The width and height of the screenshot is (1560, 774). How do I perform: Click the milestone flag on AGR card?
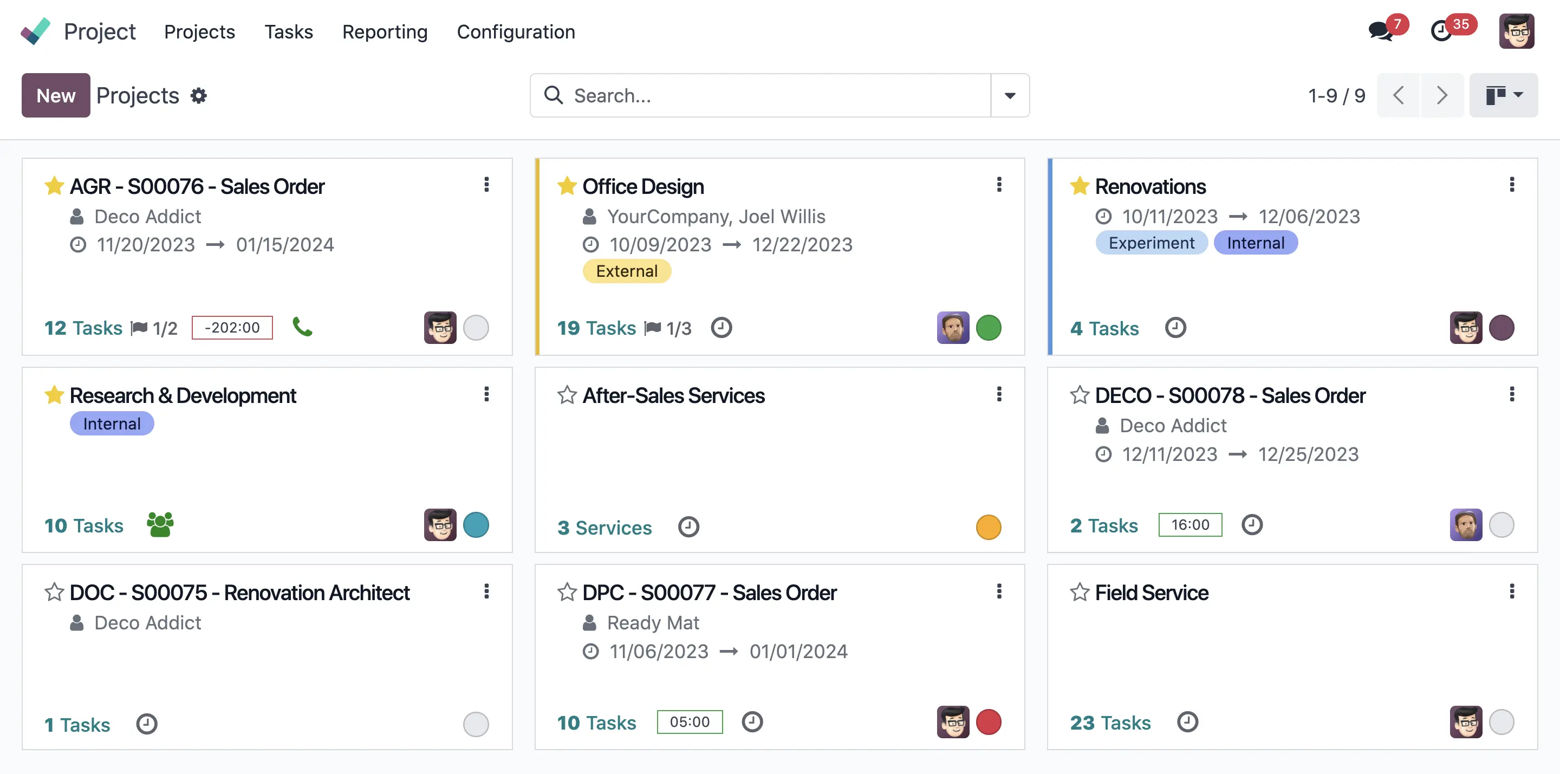tap(139, 327)
